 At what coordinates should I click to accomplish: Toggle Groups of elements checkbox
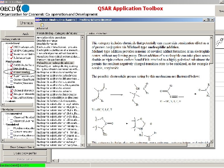coord(12,94)
